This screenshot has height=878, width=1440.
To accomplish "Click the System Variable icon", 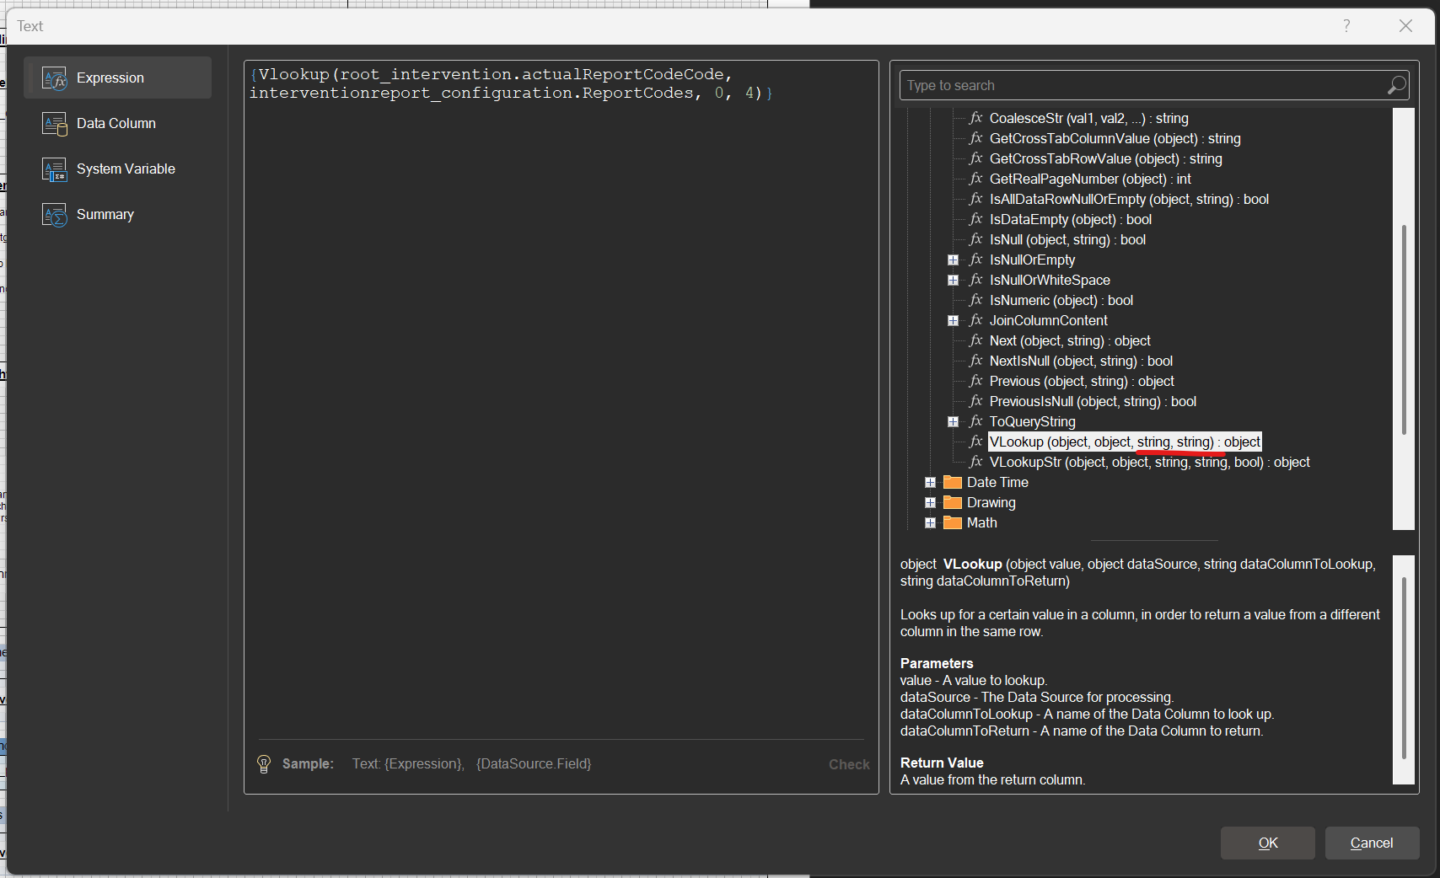I will pos(55,169).
